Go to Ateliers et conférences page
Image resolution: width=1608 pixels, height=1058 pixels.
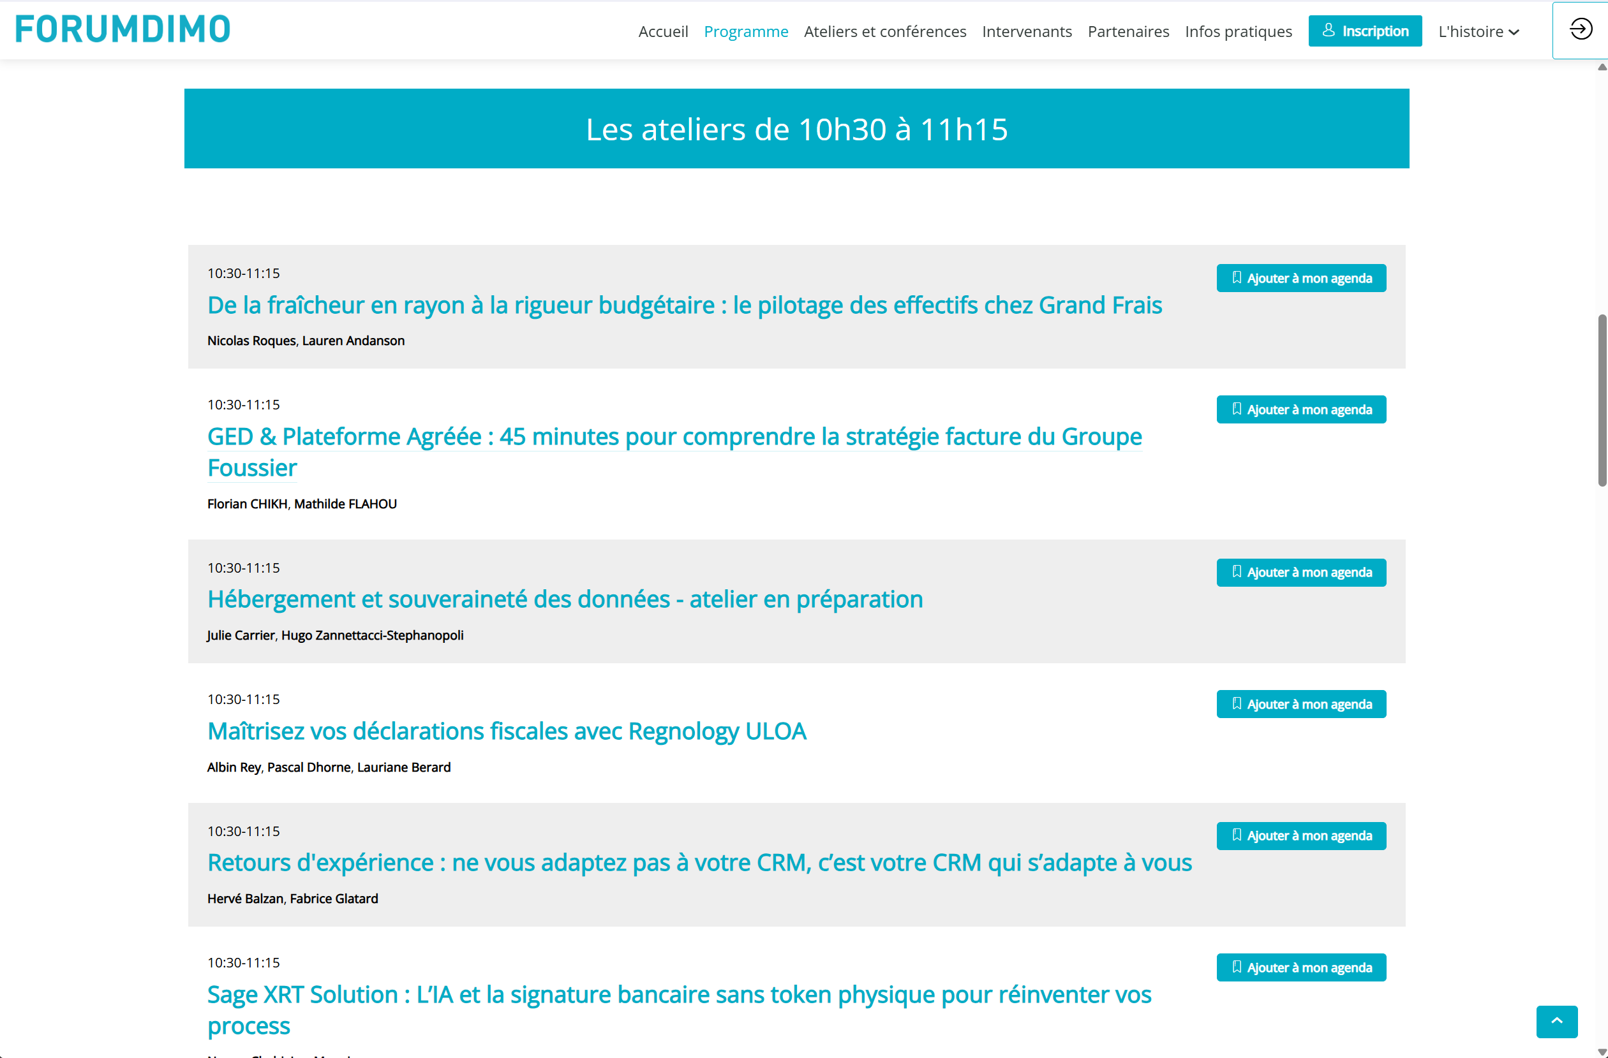pyautogui.click(x=884, y=32)
